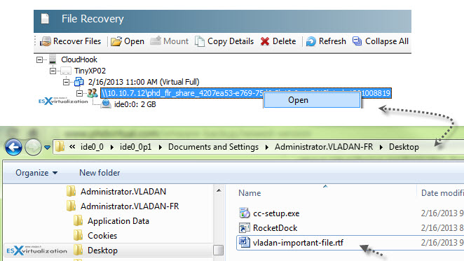This screenshot has width=464, height=261.
Task: Click Documents and Settings breadcrumb
Action: pos(213,147)
